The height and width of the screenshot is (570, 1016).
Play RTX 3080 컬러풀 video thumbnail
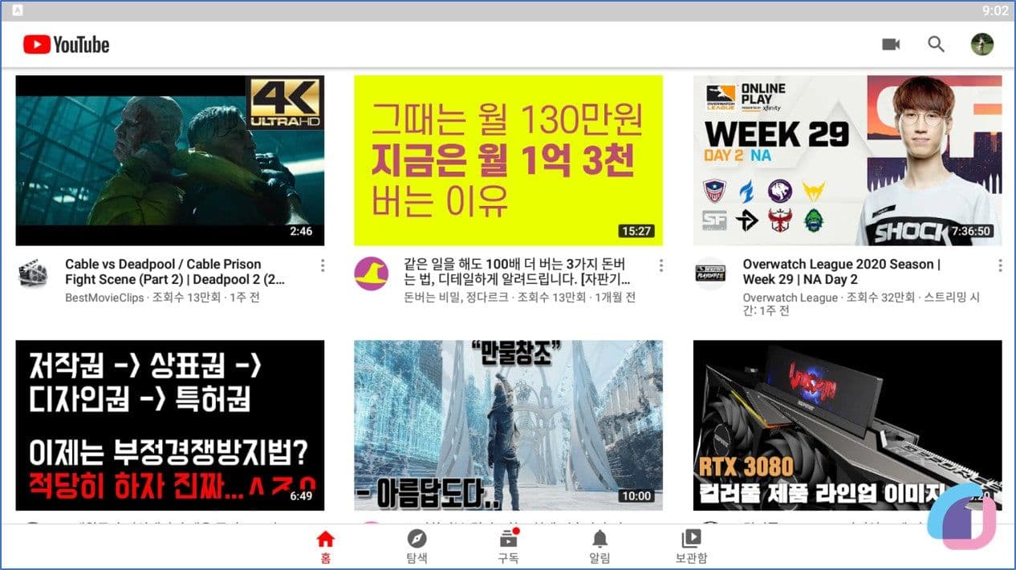click(847, 426)
